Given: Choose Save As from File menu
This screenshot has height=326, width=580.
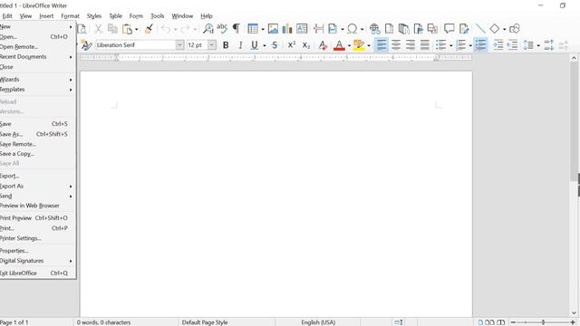Looking at the screenshot, I should coord(36,134).
